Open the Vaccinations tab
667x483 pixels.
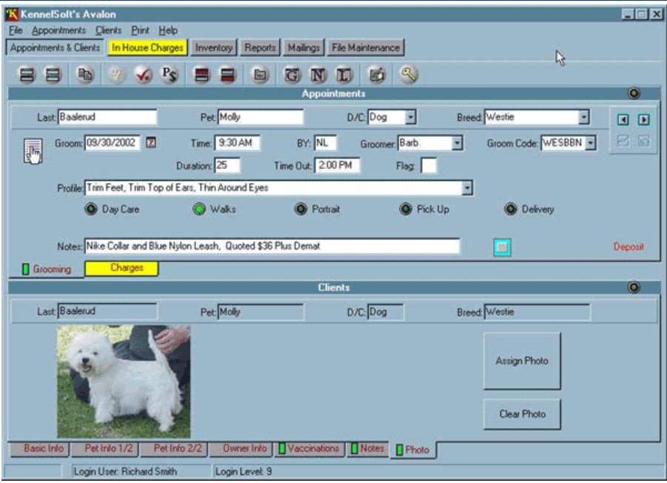point(309,448)
